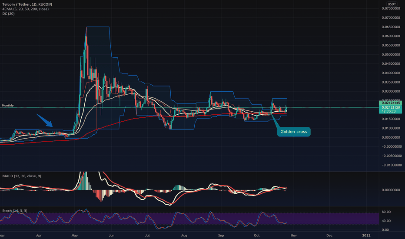The width and height of the screenshot is (405, 239).
Task: Click the May label on time axis
Action: pos(75,236)
